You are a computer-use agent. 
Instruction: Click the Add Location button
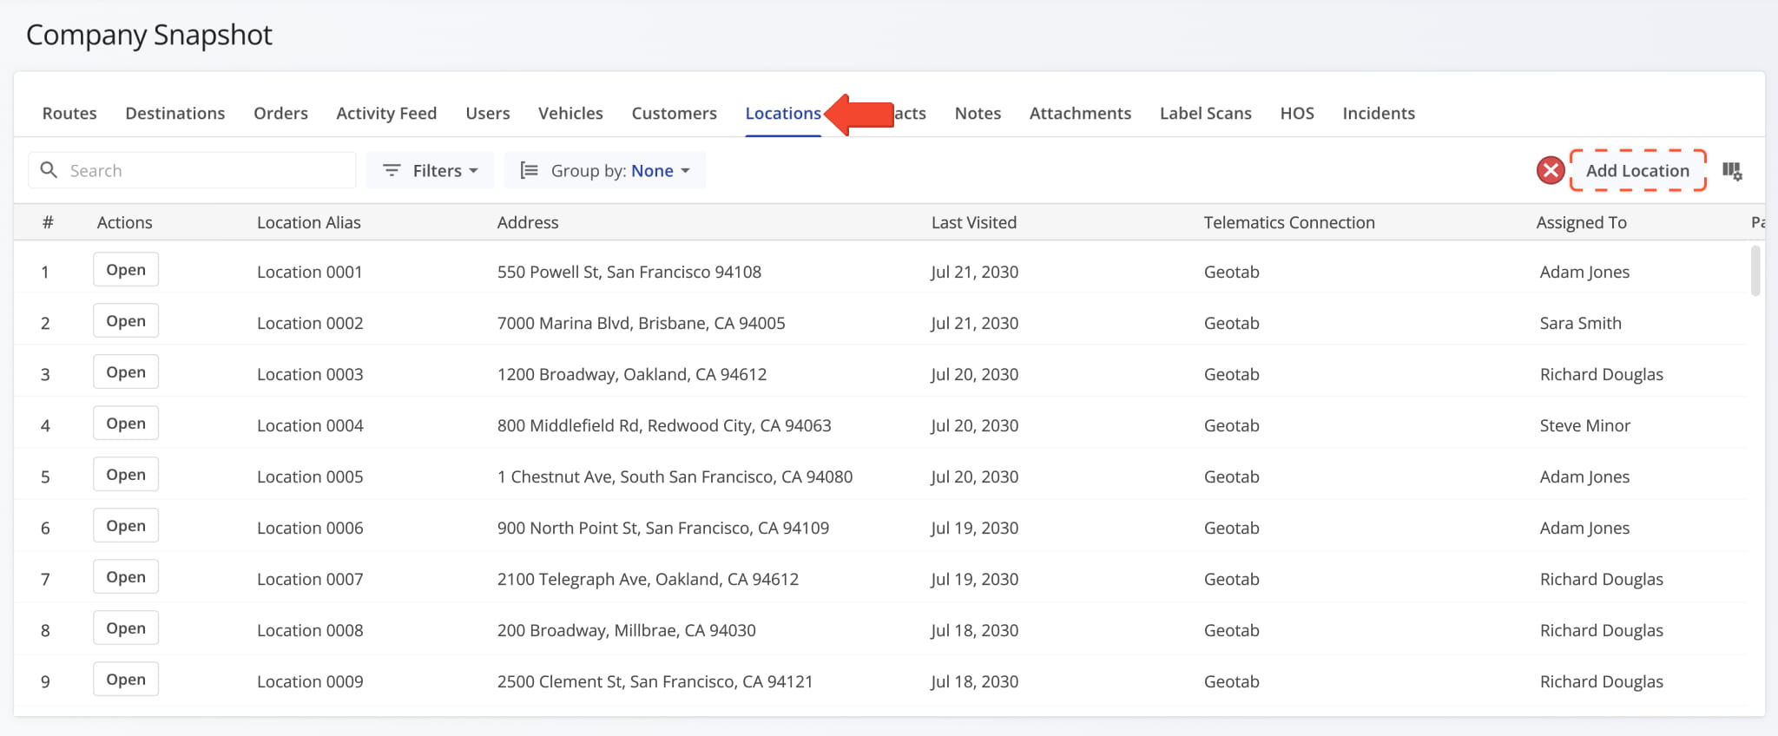pos(1637,170)
